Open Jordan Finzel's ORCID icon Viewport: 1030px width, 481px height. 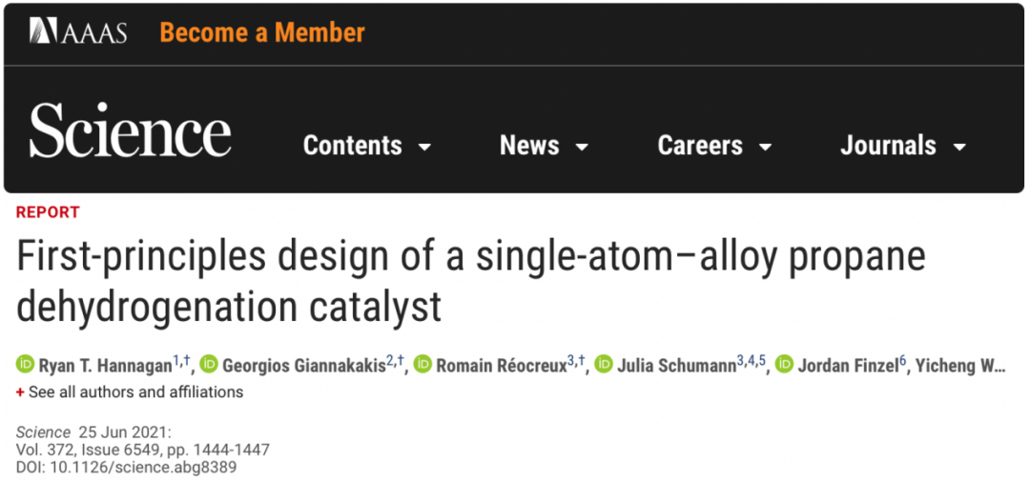784,364
